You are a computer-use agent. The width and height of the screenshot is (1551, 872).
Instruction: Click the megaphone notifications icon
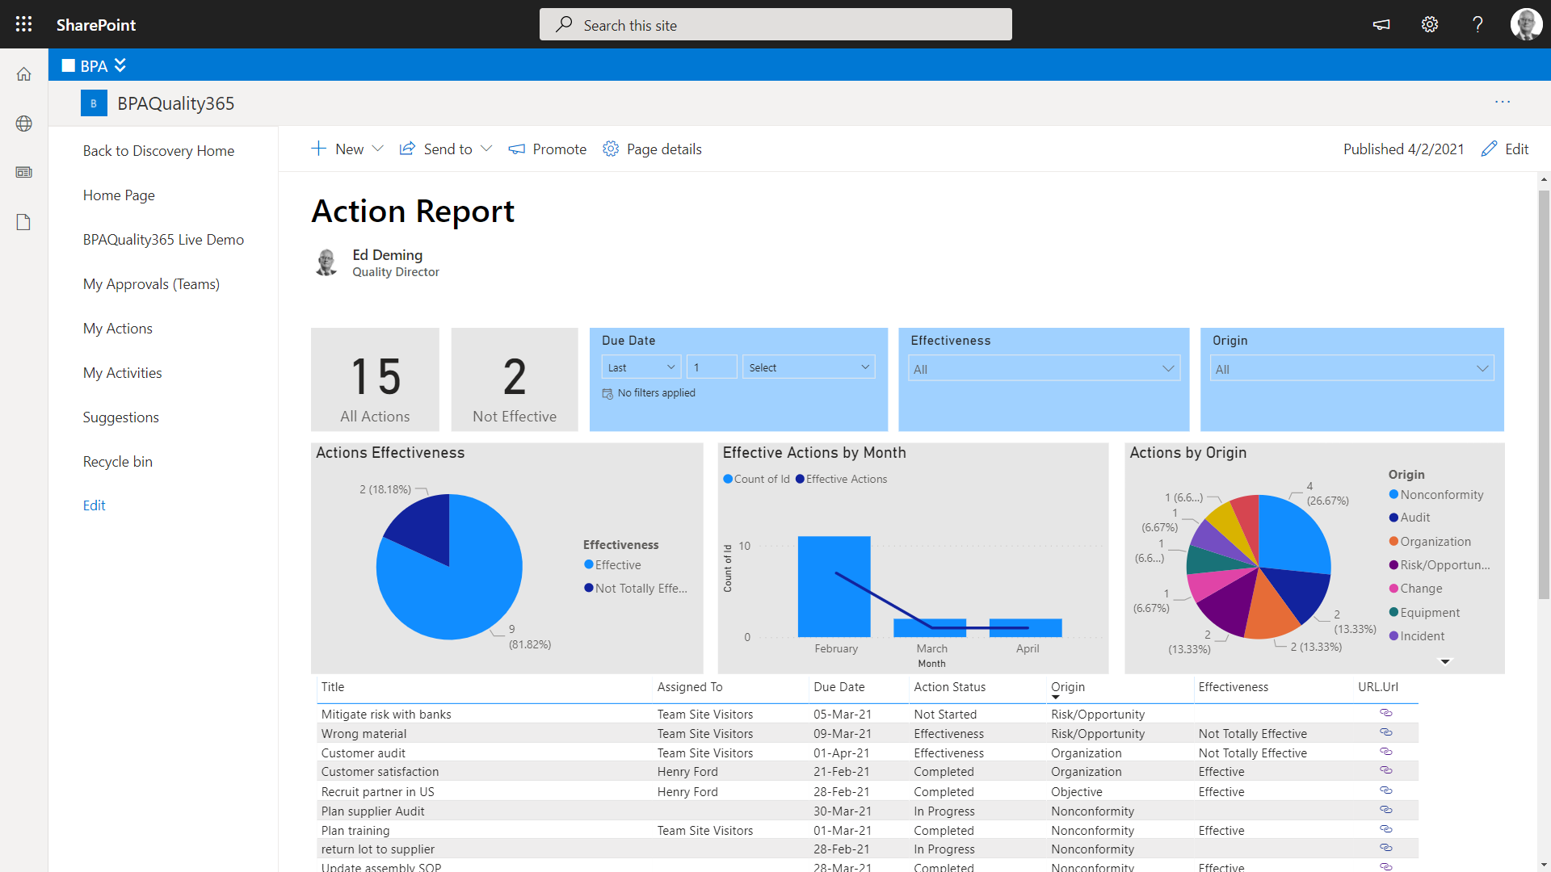(x=1381, y=24)
